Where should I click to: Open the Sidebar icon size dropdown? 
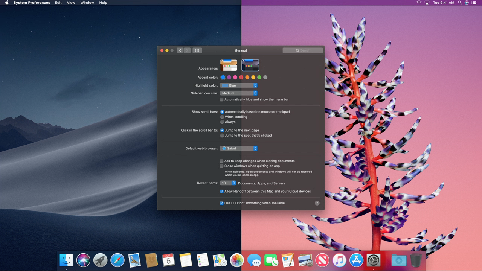(239, 93)
